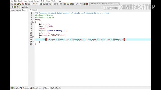Click the Replace magnifier icon
Image resolution: width=161 pixels, height=90 pixels.
[44, 4]
